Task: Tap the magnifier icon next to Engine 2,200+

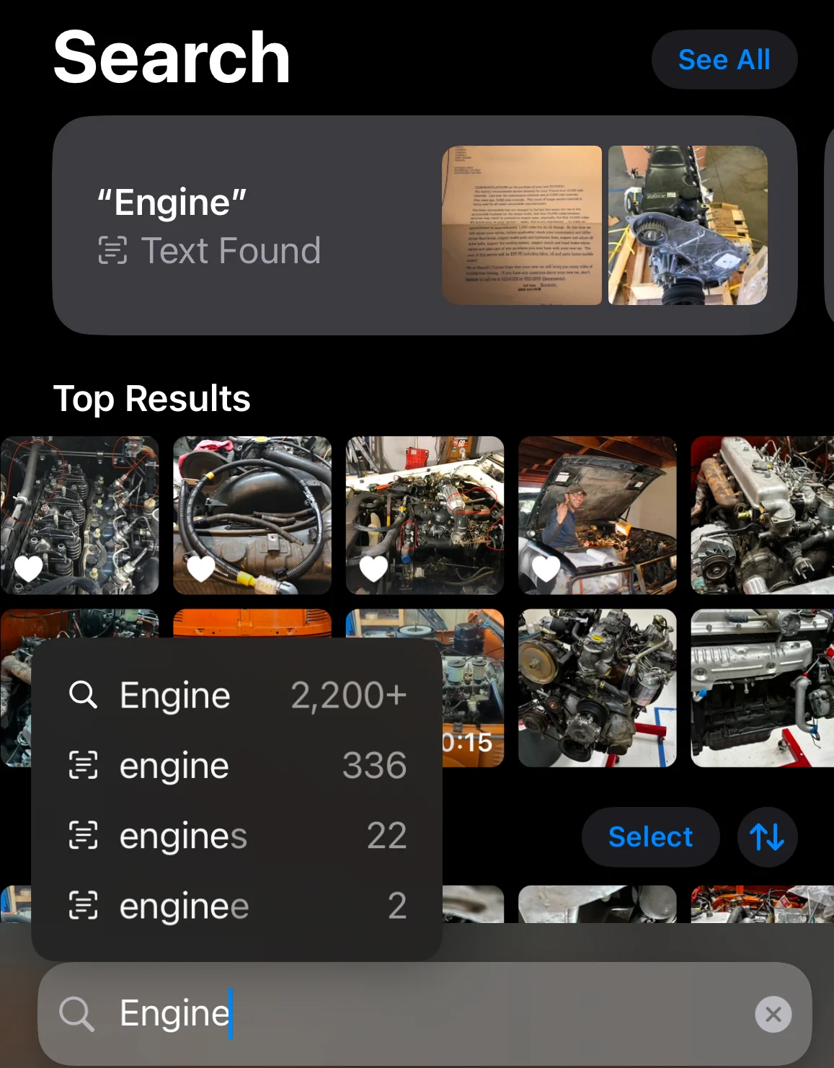Action: click(x=83, y=694)
